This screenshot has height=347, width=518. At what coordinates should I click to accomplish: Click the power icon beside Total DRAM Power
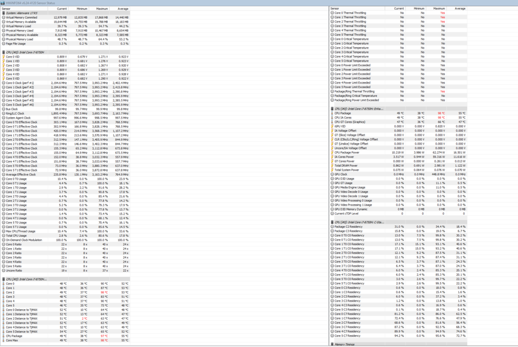(x=332, y=166)
